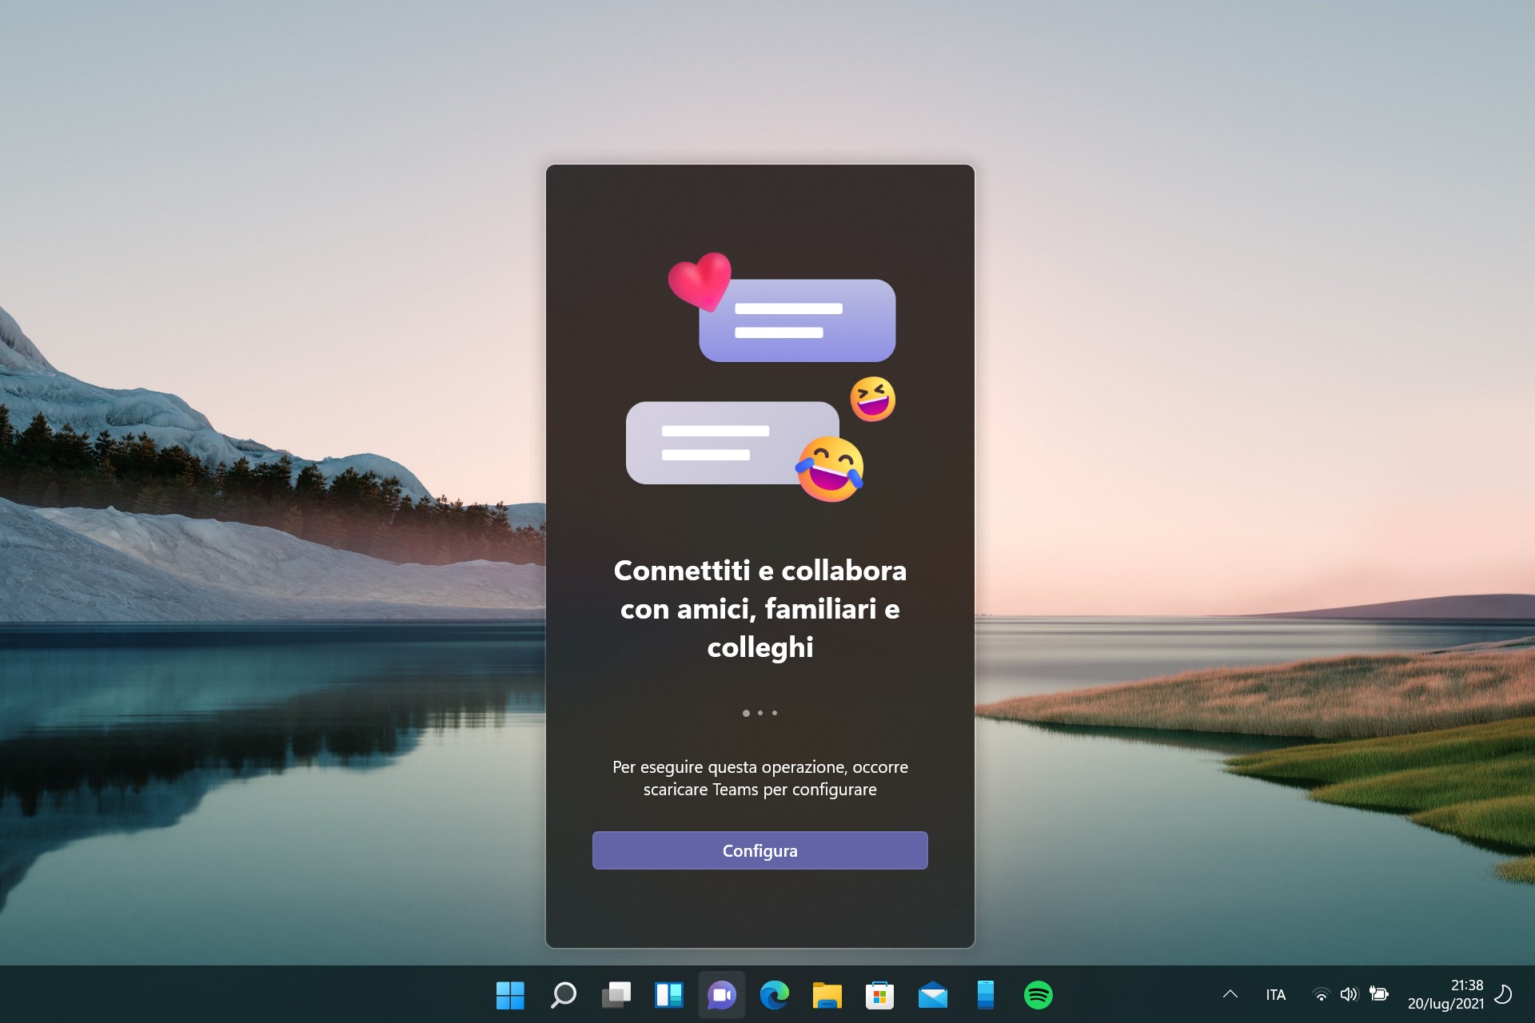The width and height of the screenshot is (1535, 1023).
Task: Switch ITA input language
Action: pyautogui.click(x=1276, y=995)
